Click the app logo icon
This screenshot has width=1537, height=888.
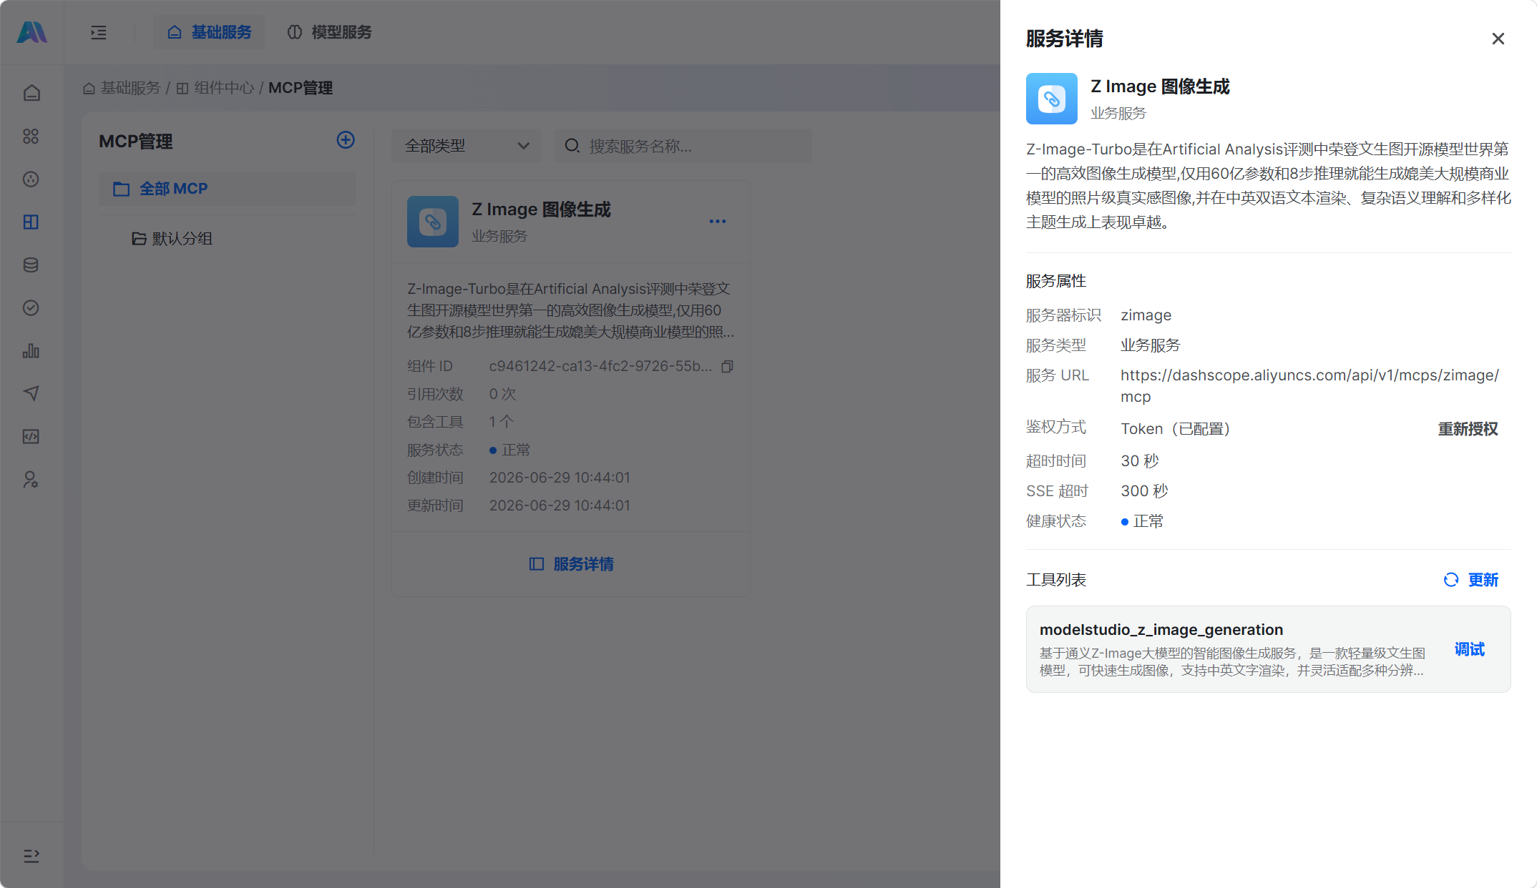(x=31, y=32)
